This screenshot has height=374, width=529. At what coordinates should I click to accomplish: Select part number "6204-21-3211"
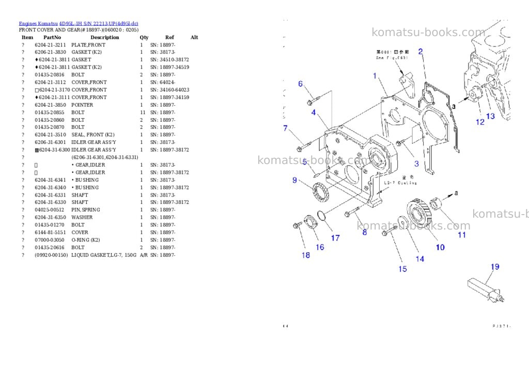point(50,45)
